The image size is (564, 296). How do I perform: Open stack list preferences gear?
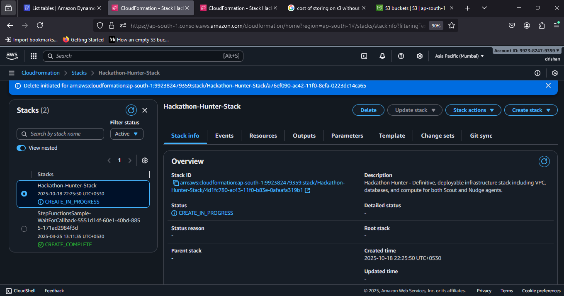144,160
